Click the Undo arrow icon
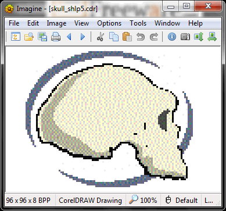Image resolution: width=226 pixels, height=211 pixels. tap(141, 37)
